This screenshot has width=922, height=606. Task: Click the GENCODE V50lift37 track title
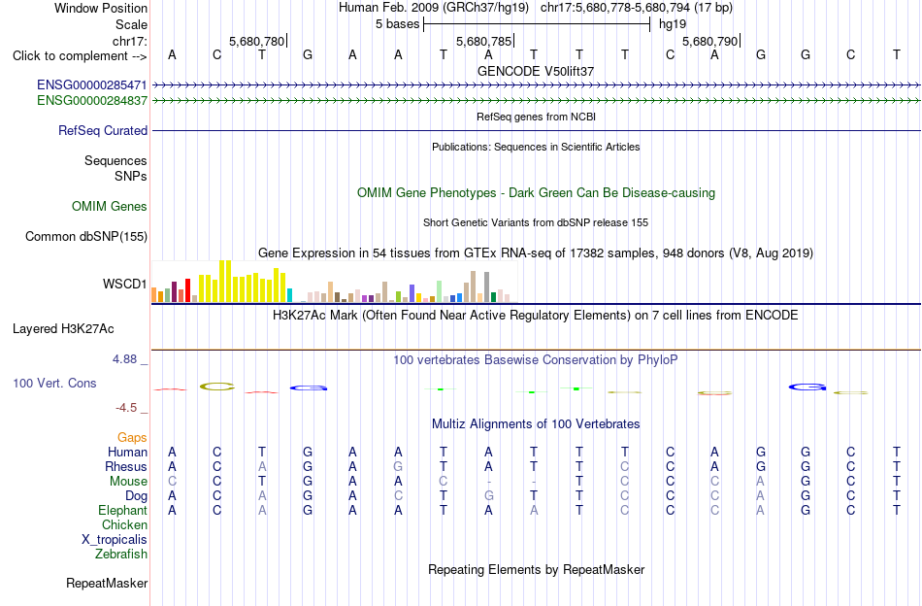point(536,71)
